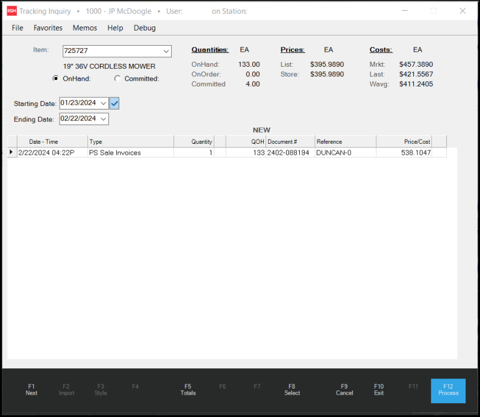Click the Prices heading
Image resolution: width=480 pixels, height=417 pixels.
tap(293, 50)
